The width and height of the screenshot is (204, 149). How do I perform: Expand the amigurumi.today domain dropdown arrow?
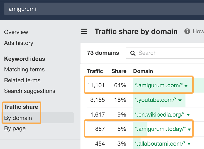coord(189,129)
